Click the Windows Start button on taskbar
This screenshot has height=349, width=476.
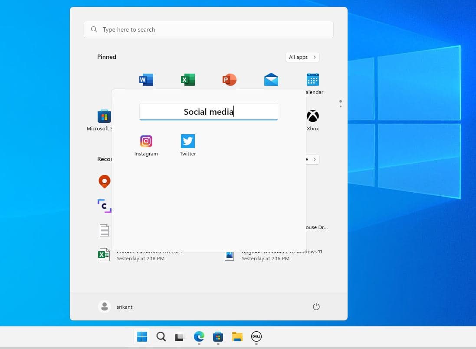[142, 336]
